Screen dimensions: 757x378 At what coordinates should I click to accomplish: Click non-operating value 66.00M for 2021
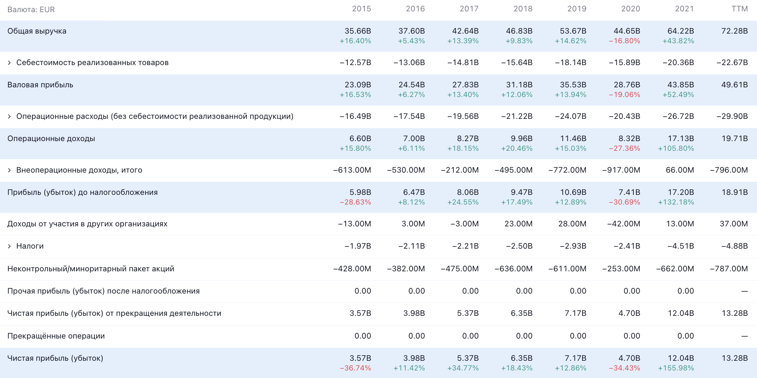pos(680,170)
